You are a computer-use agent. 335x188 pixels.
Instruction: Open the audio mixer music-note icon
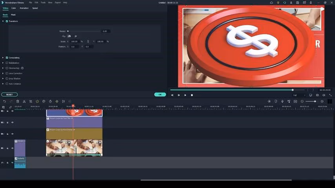coord(289,101)
